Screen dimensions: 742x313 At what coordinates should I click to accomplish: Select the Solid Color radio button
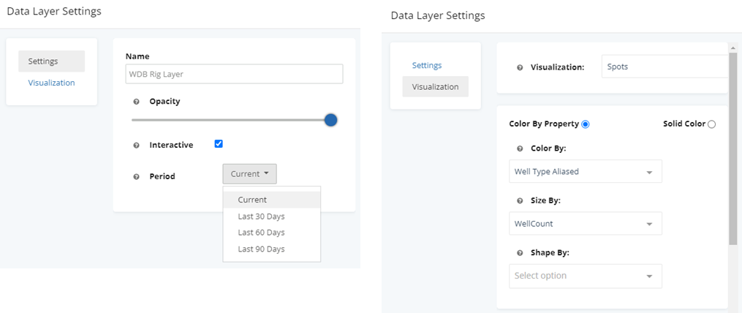click(x=711, y=124)
